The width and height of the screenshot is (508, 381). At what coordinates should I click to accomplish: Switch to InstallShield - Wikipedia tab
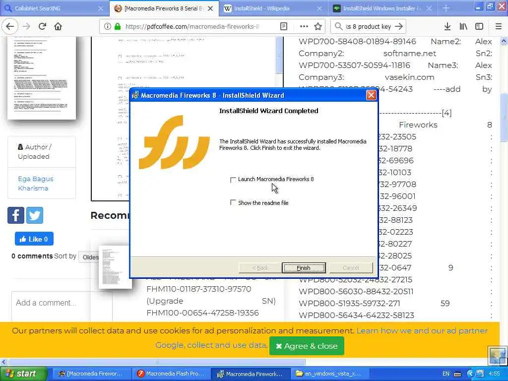click(274, 8)
